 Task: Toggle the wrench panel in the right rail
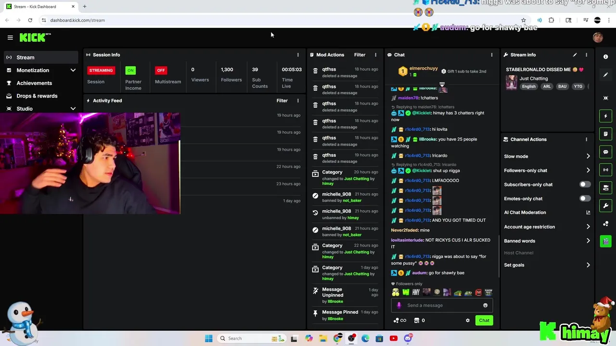tap(606, 206)
